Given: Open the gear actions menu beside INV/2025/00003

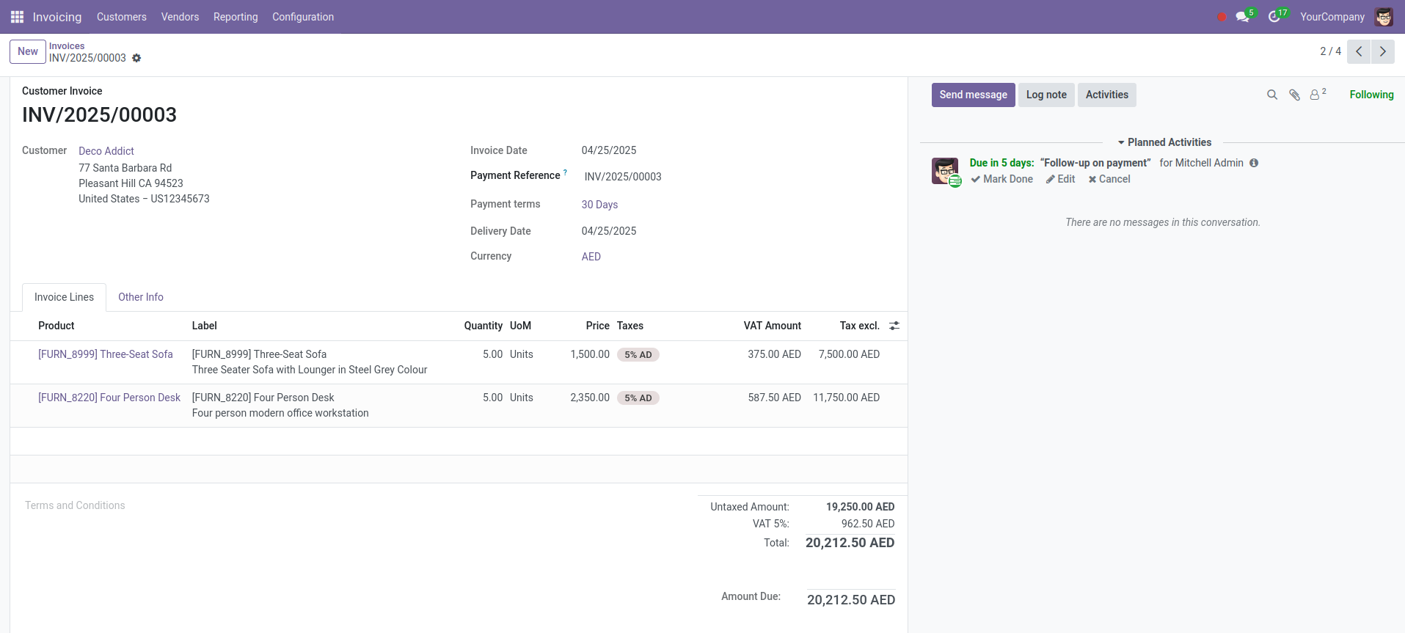Looking at the screenshot, I should click(x=136, y=58).
